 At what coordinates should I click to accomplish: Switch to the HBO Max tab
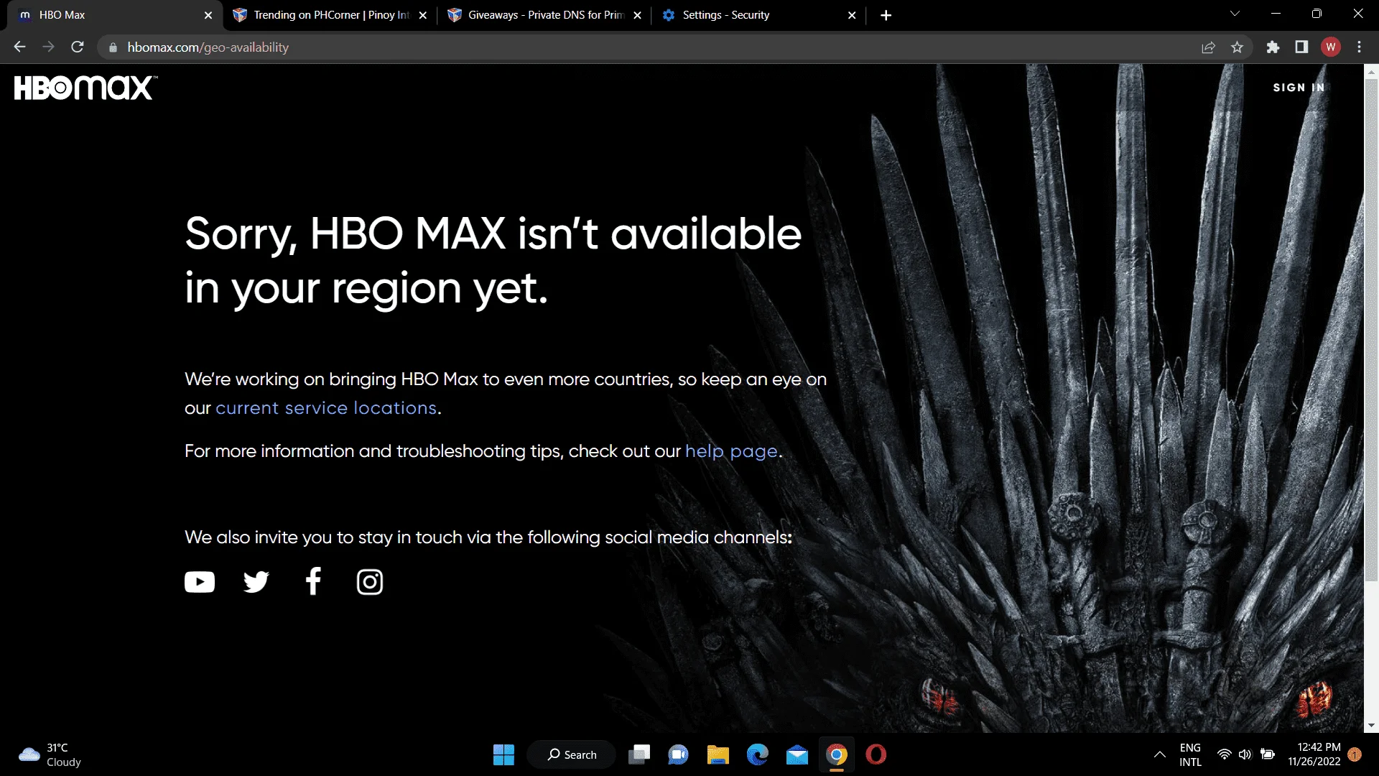[115, 15]
